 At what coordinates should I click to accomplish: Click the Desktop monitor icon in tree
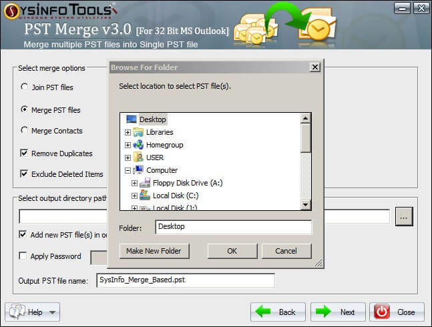pyautogui.click(x=131, y=119)
